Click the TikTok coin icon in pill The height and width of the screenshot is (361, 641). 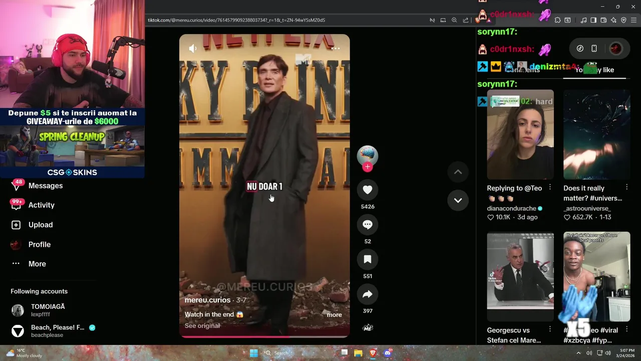click(580, 49)
